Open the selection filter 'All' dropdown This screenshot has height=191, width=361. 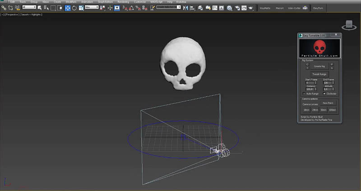(29, 8)
